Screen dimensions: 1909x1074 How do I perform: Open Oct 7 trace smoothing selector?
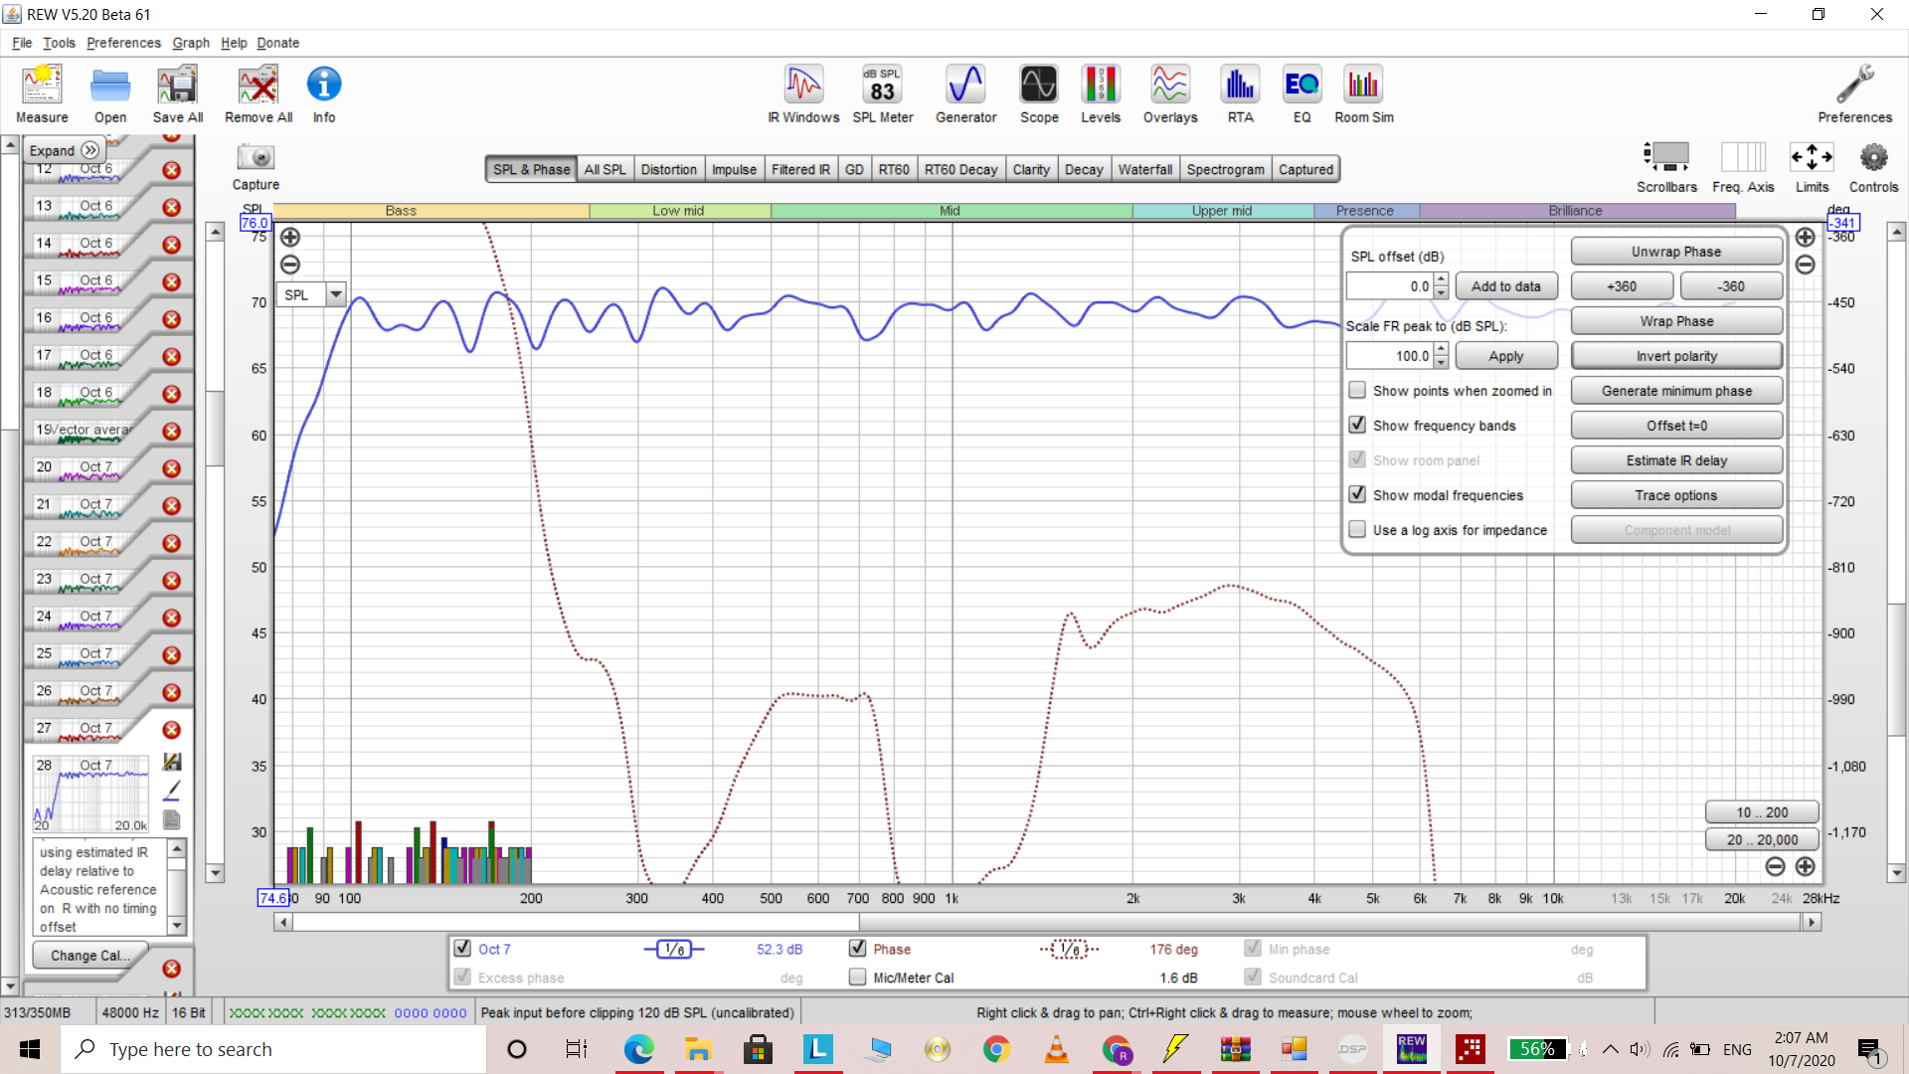[x=674, y=949]
